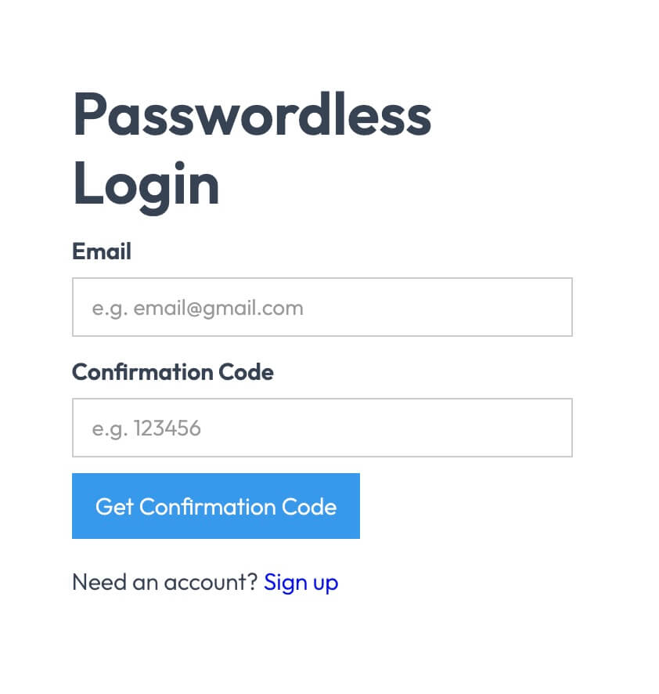Screen dimensions: 659x694
Task: Click the Confirmation Code input field
Action: point(322,428)
